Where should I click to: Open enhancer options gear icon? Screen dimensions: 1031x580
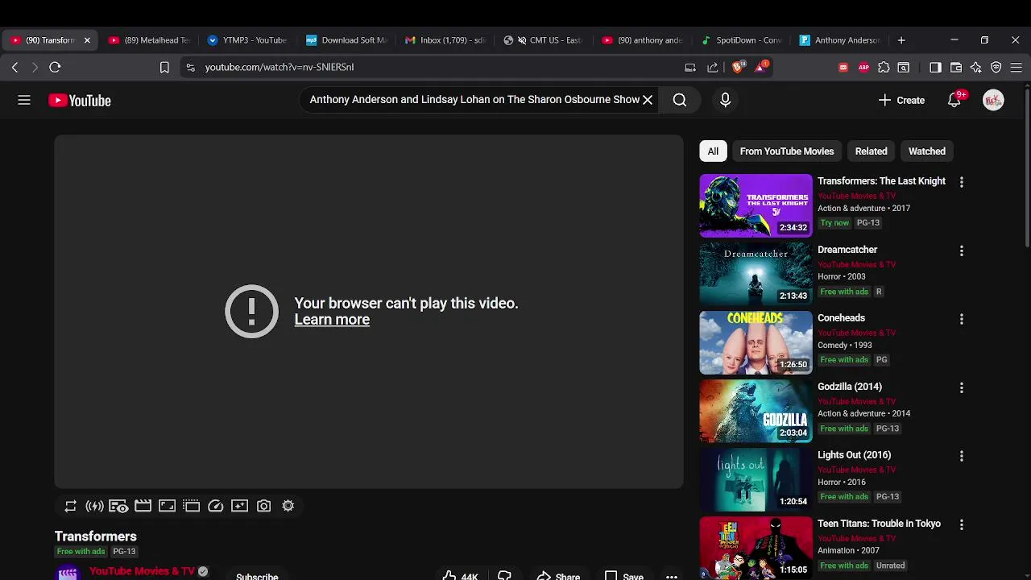pyautogui.click(x=288, y=506)
